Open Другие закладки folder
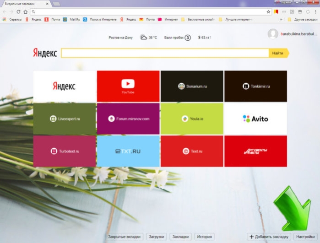This screenshot has width=320, height=243. coord(303,19)
